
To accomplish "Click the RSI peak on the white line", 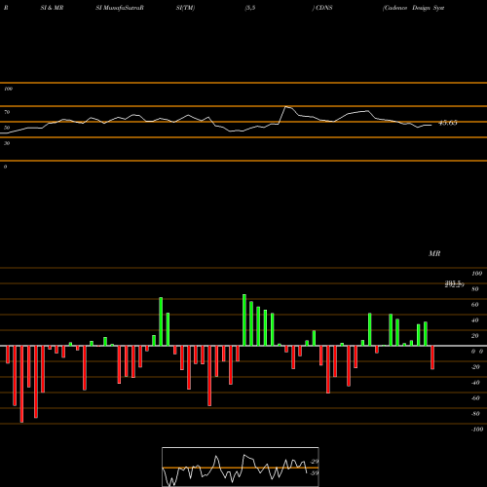I will (286, 106).
